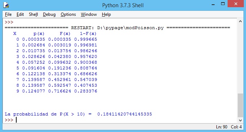Click the Col: 4 status indicator
246x132 pixels.
pyautogui.click(x=236, y=127)
